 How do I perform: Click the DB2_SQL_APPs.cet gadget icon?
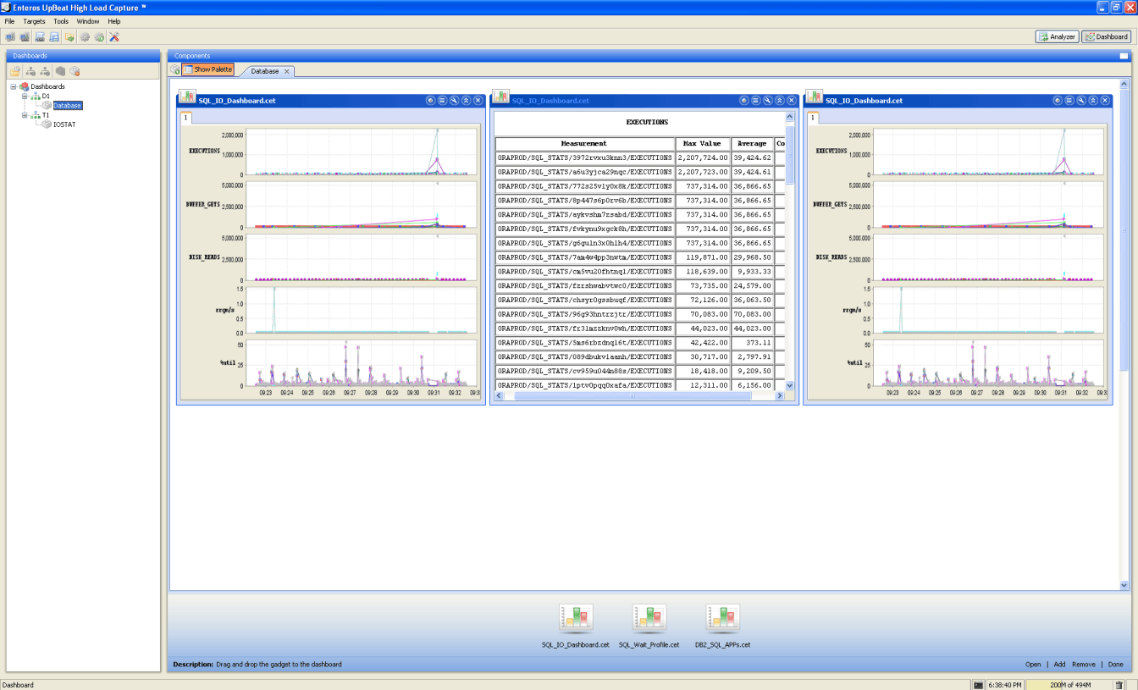pos(722,620)
